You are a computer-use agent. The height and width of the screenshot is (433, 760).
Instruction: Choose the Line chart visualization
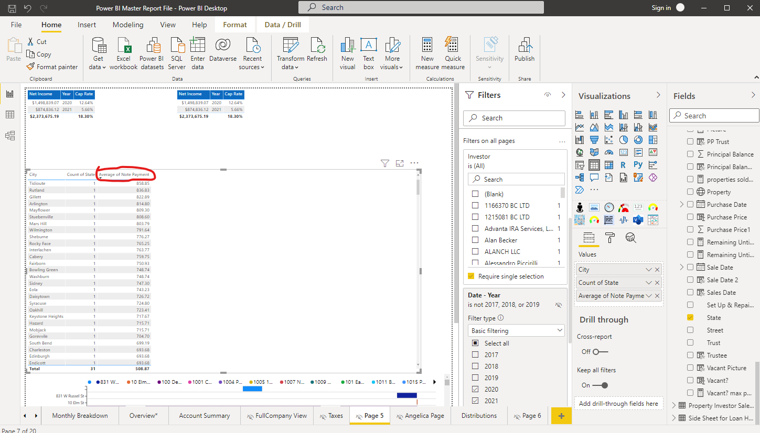579,127
